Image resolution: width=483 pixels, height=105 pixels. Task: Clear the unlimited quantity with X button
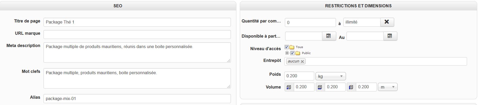coord(387,22)
